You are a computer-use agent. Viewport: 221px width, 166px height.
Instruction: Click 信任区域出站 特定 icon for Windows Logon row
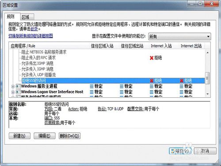click(122, 92)
